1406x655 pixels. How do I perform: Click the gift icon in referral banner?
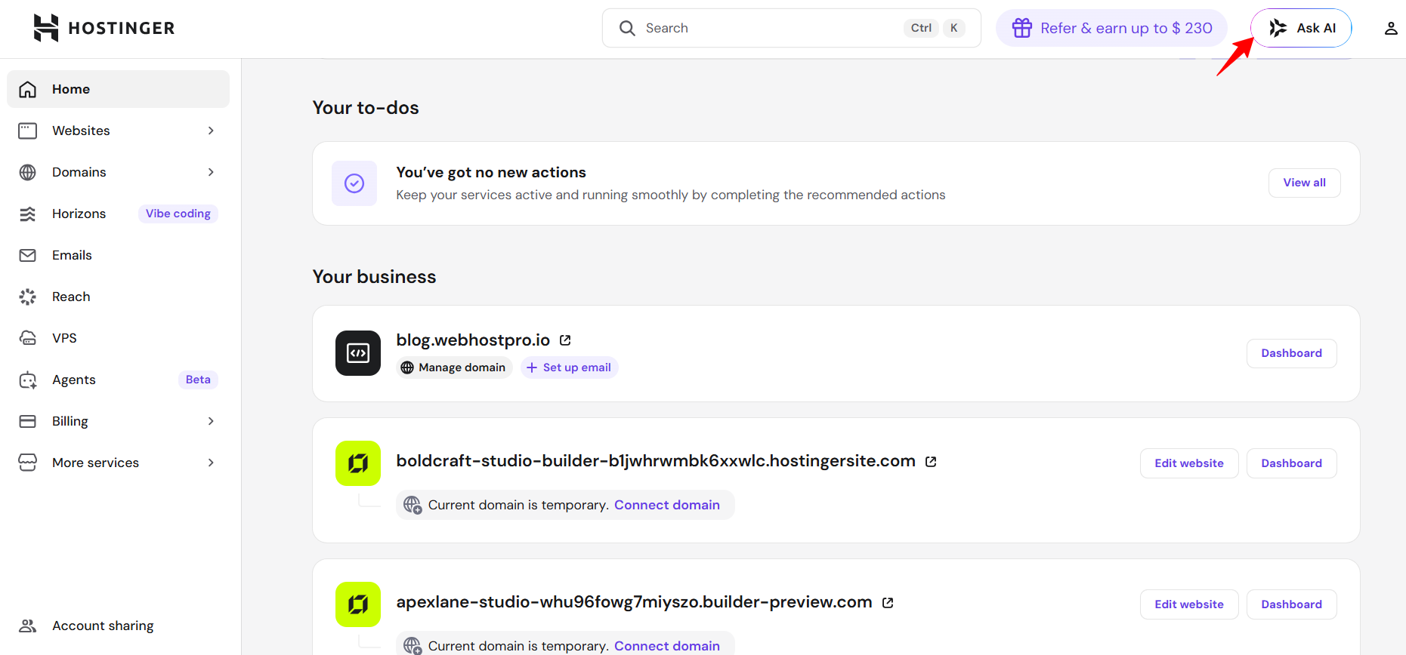pos(1021,28)
